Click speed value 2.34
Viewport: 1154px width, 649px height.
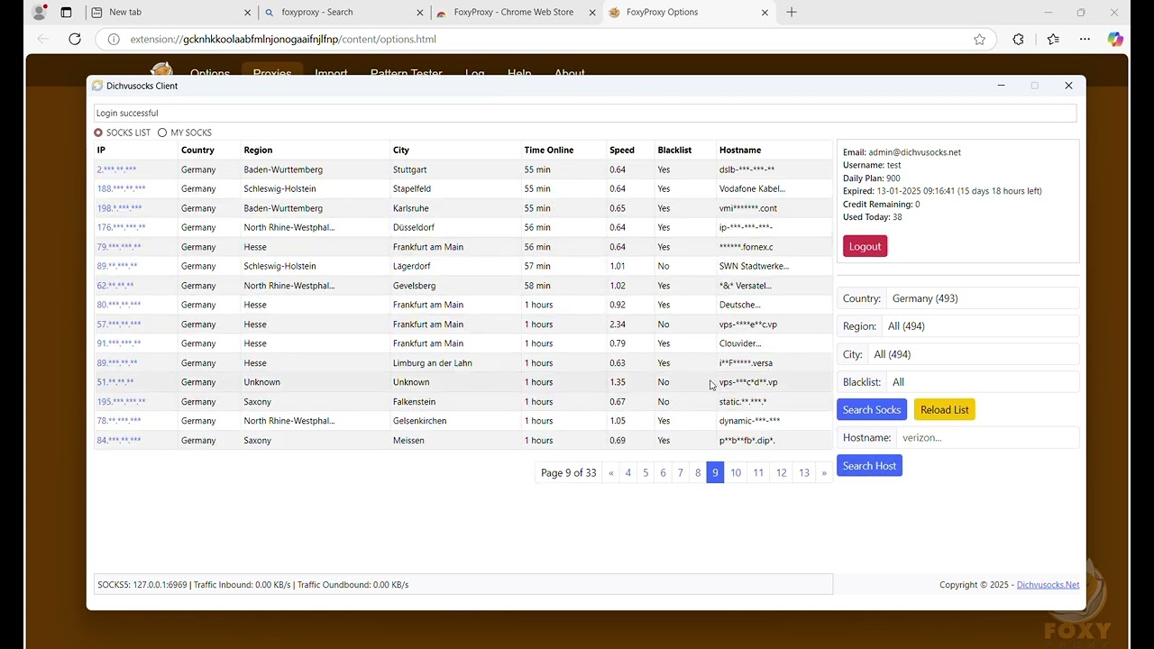tap(618, 324)
